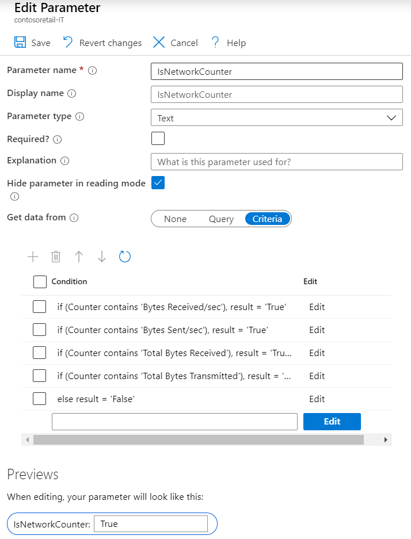Select the Query data source option

coord(221,219)
